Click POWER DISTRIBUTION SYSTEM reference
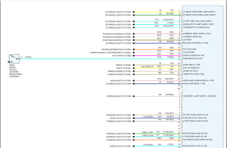 click(116, 49)
